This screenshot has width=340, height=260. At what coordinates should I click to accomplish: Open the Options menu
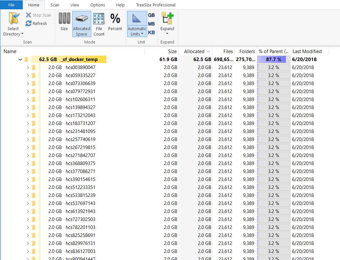click(97, 5)
